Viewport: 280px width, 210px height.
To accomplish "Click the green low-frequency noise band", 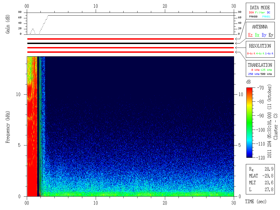I will click(138, 194).
